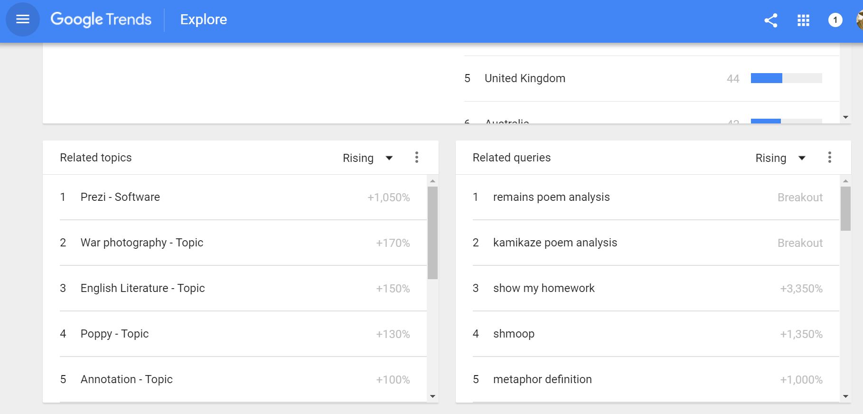The image size is (863, 414).
Task: Select War photography - Topic row
Action: tap(243, 243)
